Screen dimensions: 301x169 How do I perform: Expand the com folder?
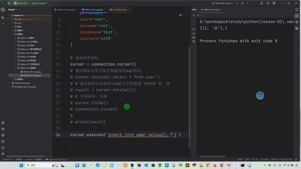point(13,23)
